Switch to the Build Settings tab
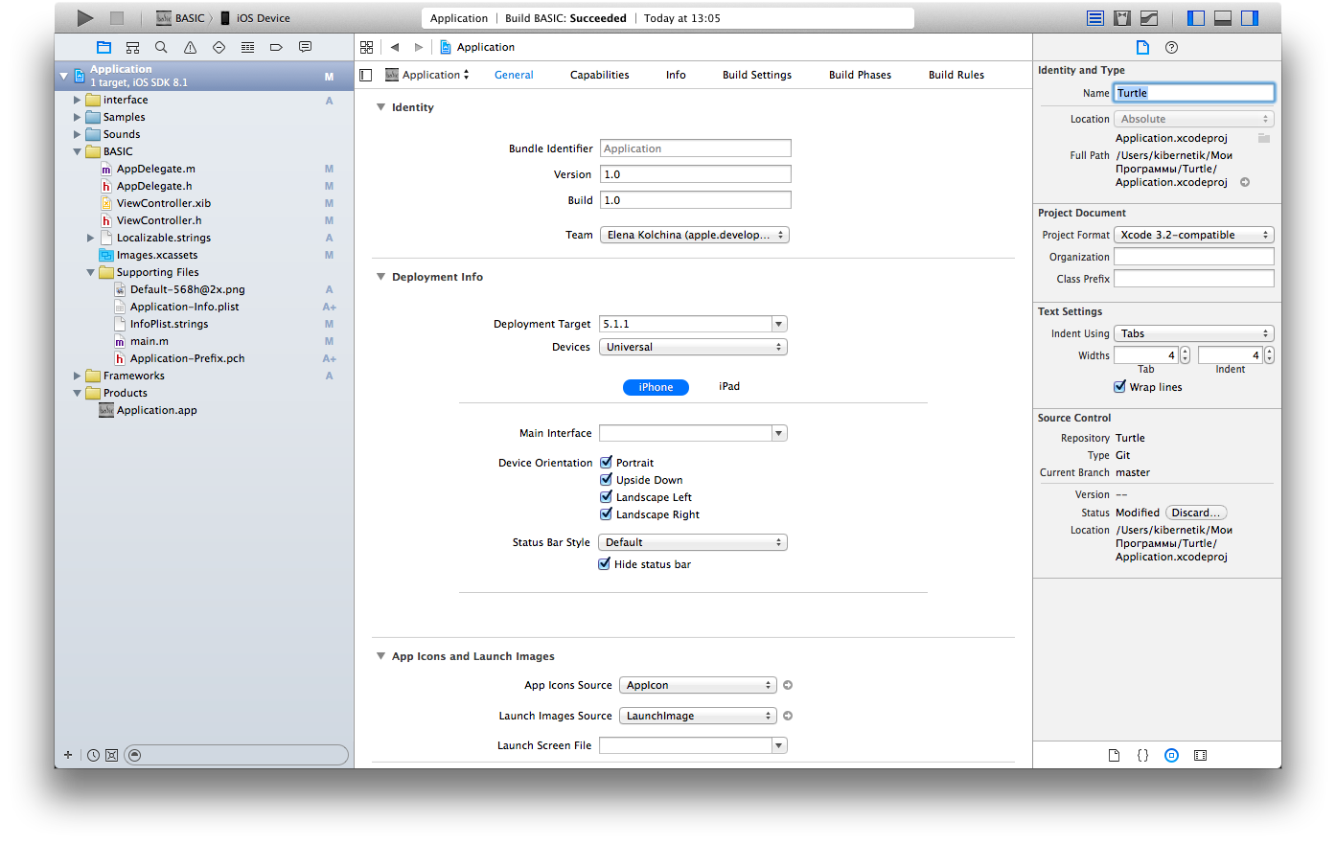 [757, 75]
